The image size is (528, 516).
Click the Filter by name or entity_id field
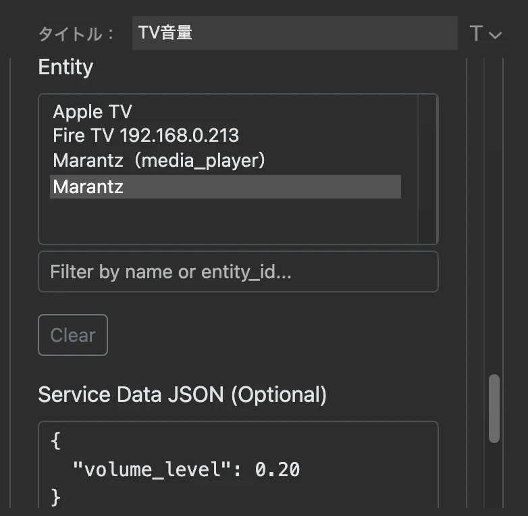pyautogui.click(x=238, y=272)
